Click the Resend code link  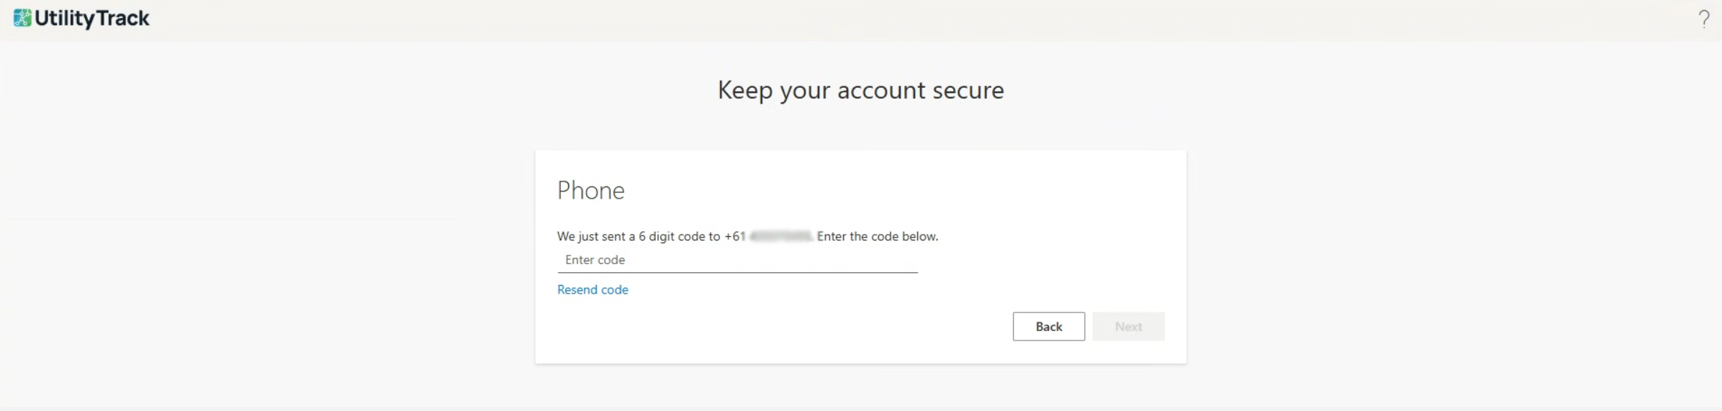[x=592, y=289]
